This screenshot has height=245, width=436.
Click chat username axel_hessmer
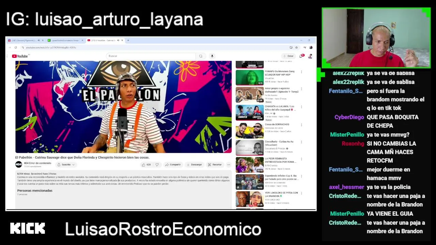point(346,187)
